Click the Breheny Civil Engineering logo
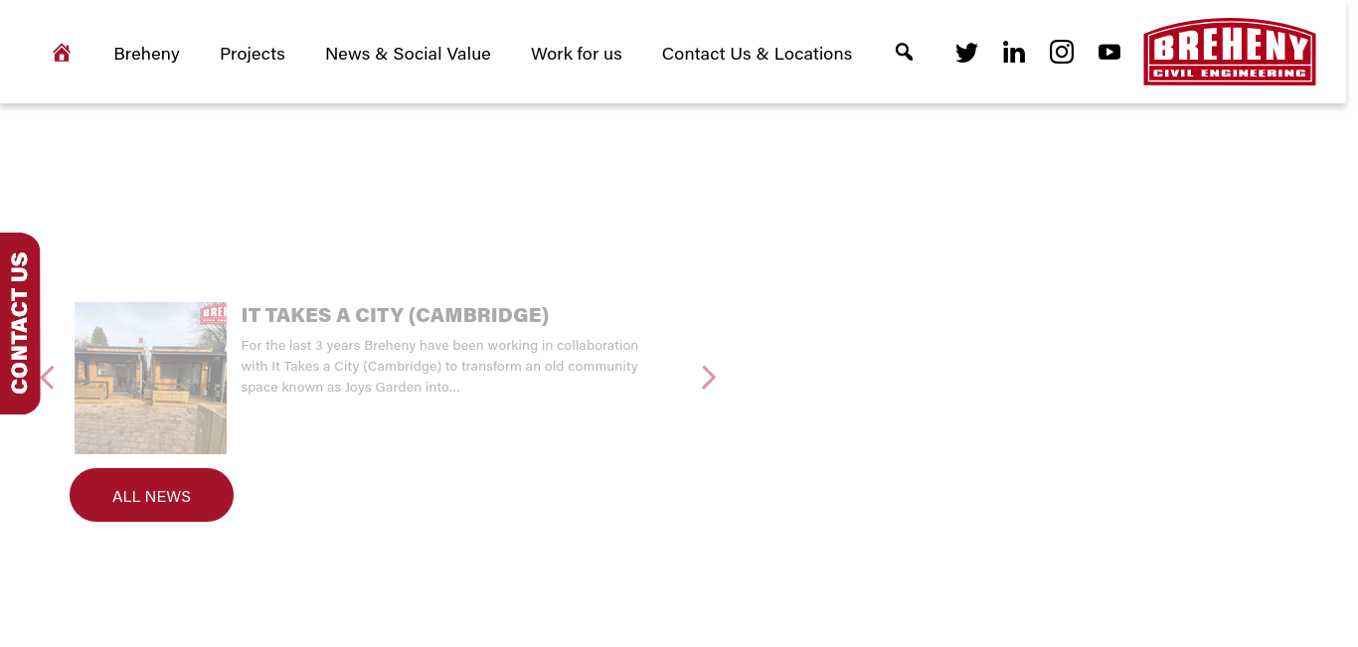This screenshot has height=647, width=1358. click(1230, 52)
